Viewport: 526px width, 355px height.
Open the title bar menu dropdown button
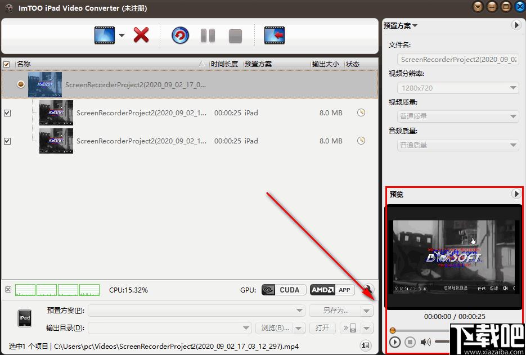tap(478, 7)
